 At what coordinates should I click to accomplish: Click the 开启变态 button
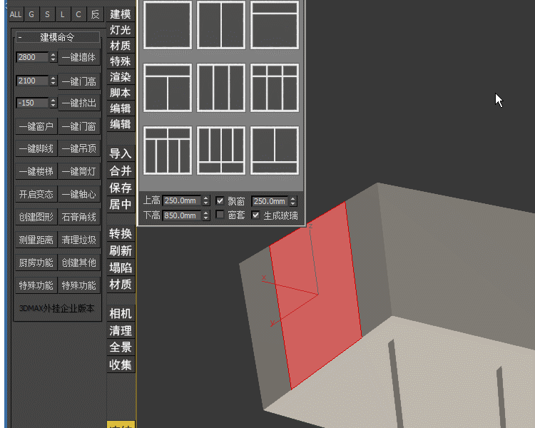point(36,194)
